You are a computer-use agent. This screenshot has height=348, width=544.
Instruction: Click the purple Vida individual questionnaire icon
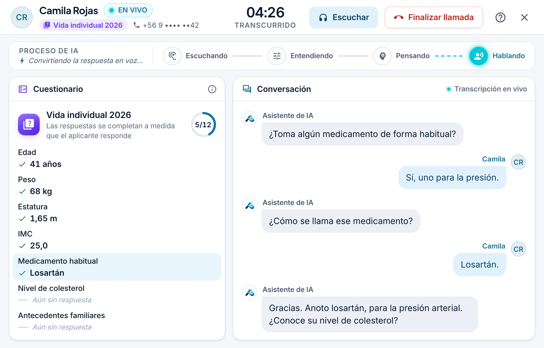[x=29, y=125]
